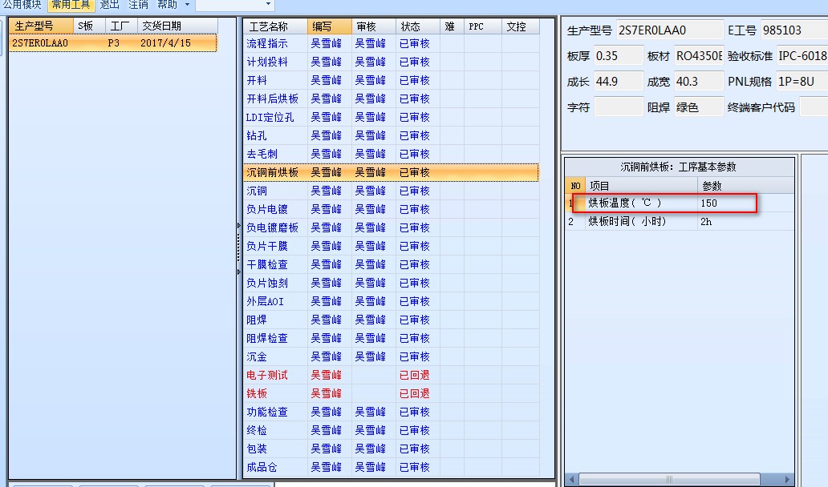Click the 2017/4/15 delivery date cell
The width and height of the screenshot is (828, 487).
[x=165, y=43]
